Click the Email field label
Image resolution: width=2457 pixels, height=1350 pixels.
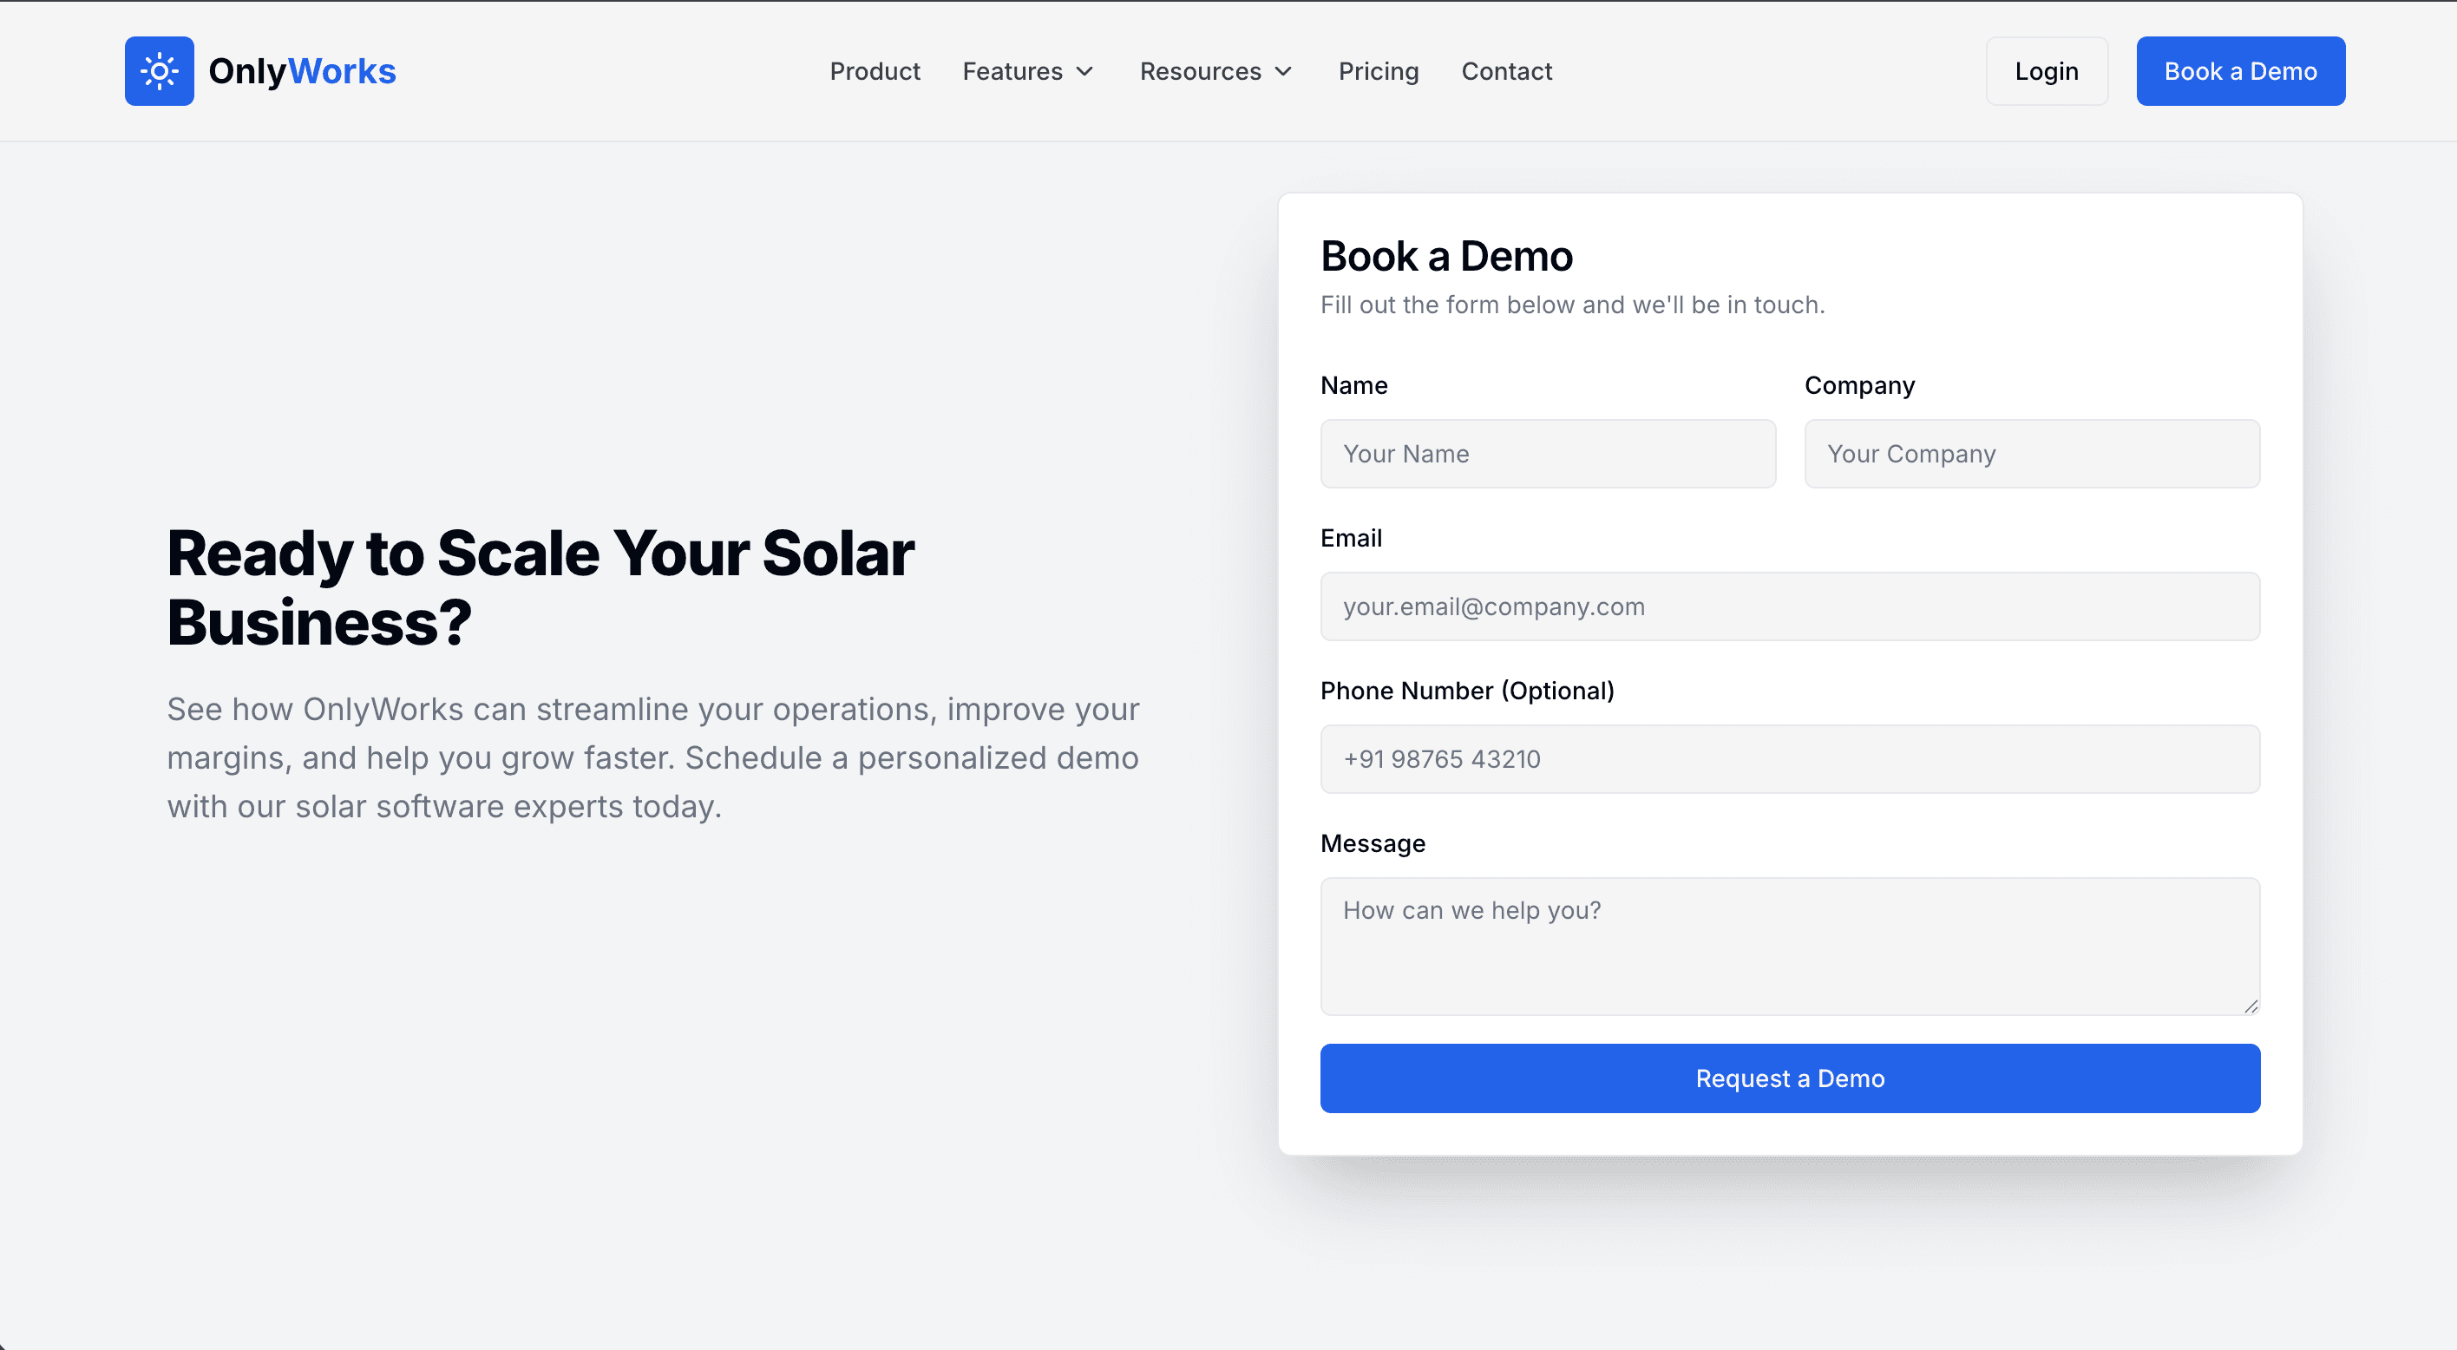[1352, 537]
